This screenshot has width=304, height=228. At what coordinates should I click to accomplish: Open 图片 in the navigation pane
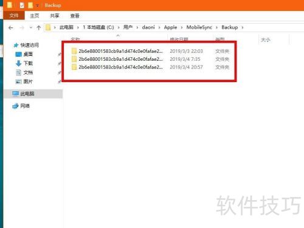pos(28,81)
